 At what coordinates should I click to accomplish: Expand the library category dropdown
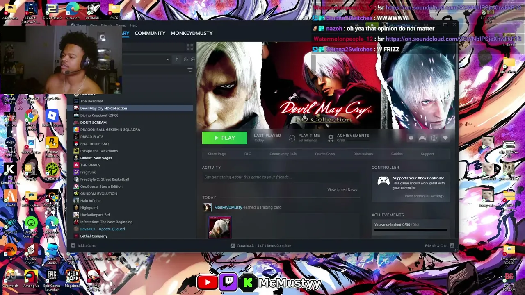pos(167,59)
